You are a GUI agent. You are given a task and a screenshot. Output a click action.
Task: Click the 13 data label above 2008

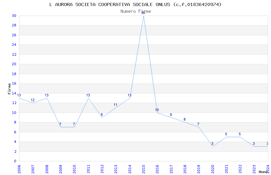pos(47,95)
